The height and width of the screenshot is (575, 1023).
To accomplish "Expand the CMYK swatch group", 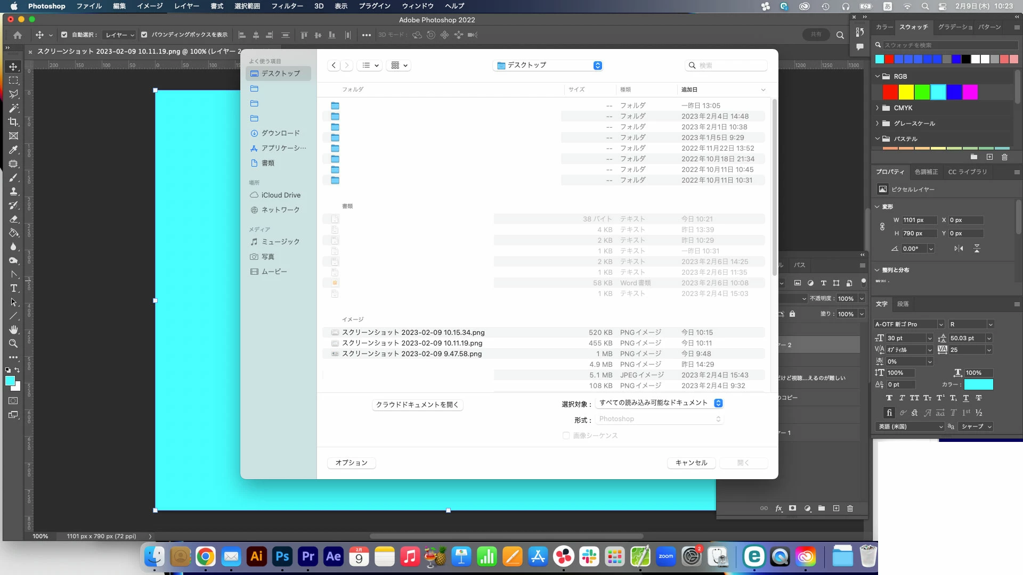I will pos(877,108).
